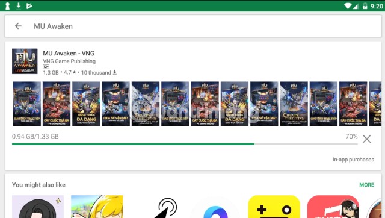This screenshot has height=218, width=385.
Task: Open the seventh screenshot thumbnail
Action: click(x=205, y=104)
